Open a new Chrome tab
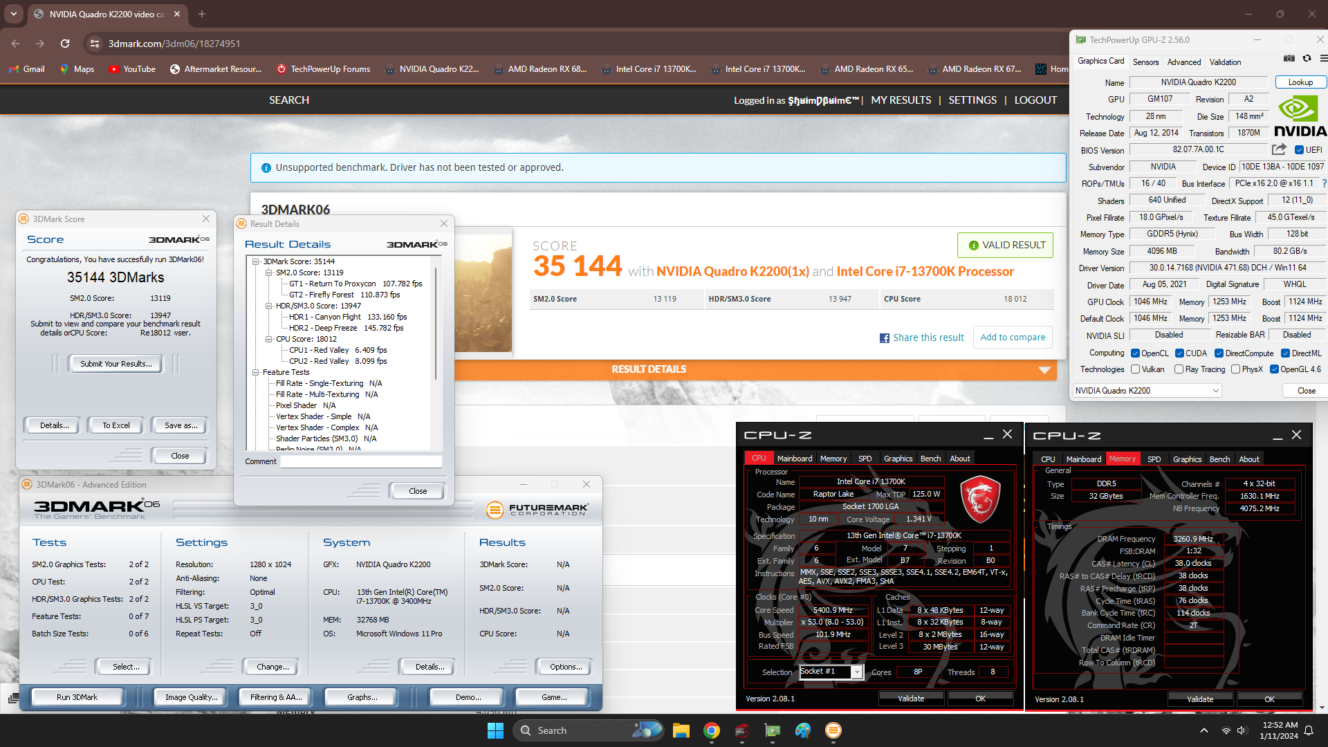The width and height of the screenshot is (1328, 747). point(202,14)
